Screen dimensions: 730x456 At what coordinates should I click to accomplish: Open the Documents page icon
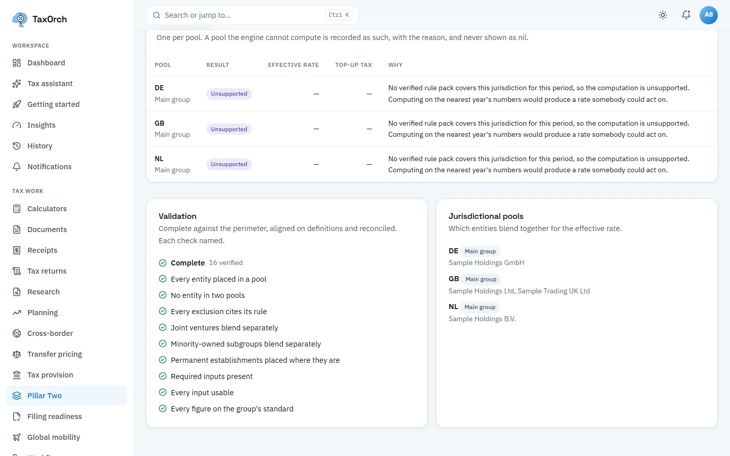coord(17,230)
